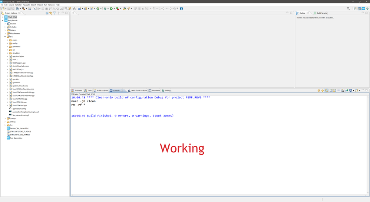
Task: Open the Debug launch dropdown arrow
Action: (x=108, y=9)
